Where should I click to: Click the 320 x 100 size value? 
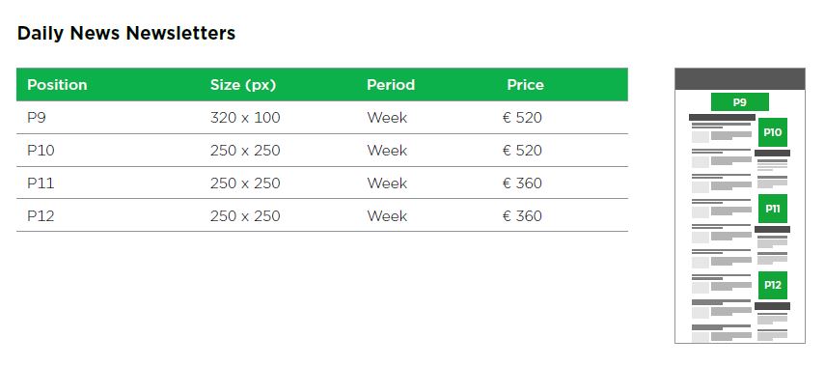click(x=245, y=118)
